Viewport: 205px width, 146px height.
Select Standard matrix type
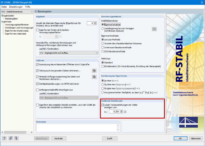[102, 62]
